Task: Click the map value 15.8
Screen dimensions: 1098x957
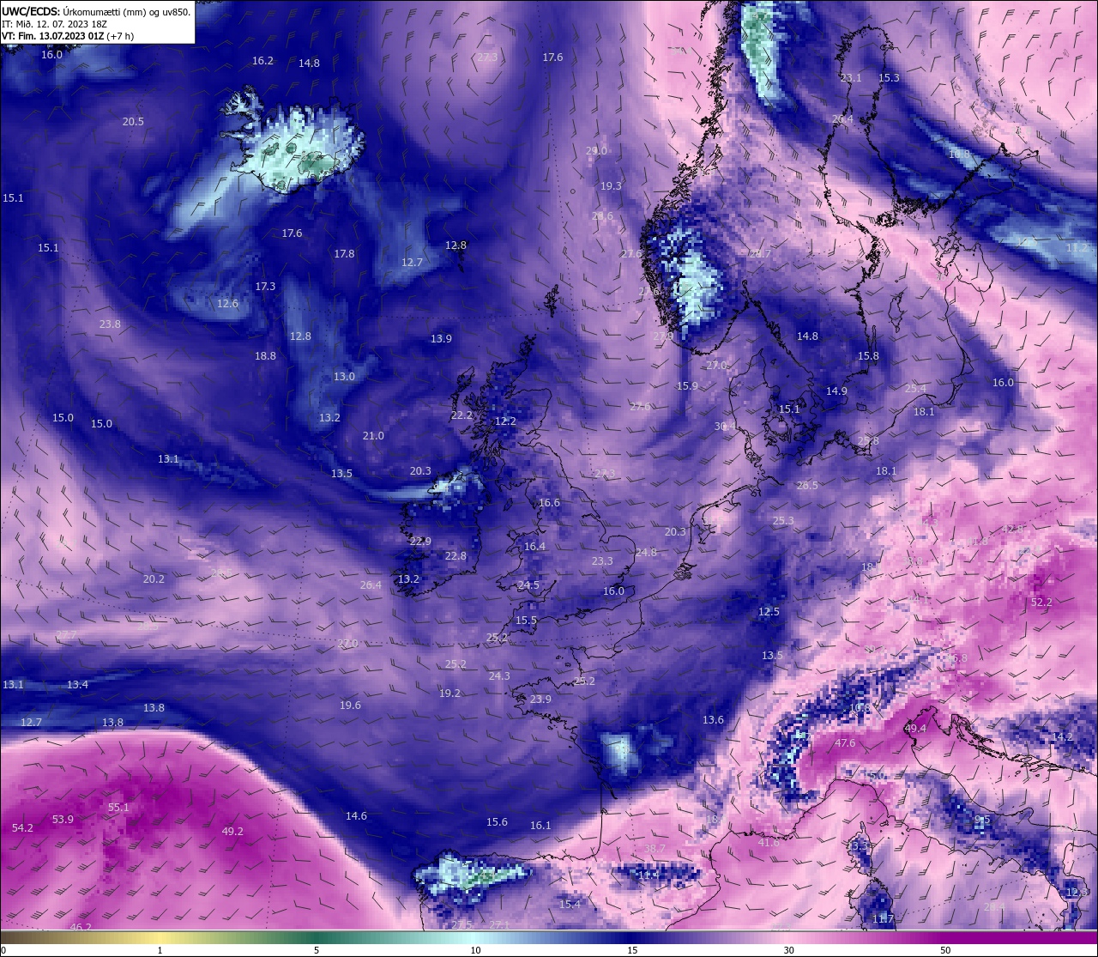Action: (868, 356)
